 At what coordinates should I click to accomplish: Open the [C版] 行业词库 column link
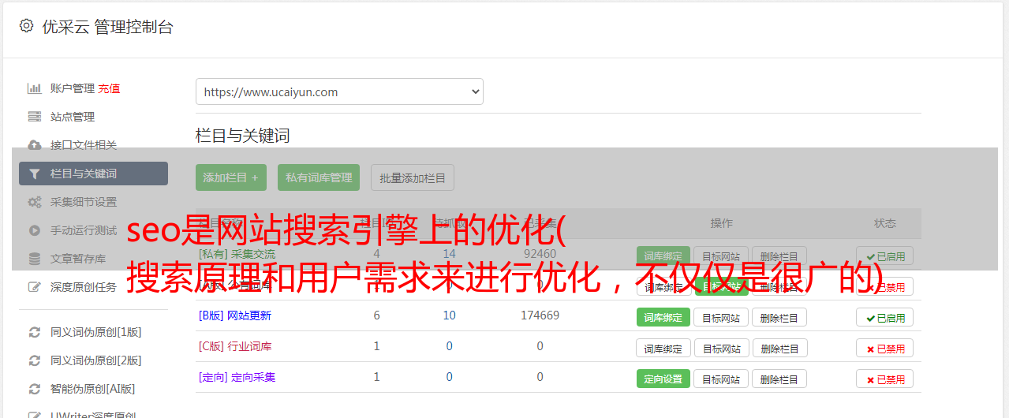235,346
